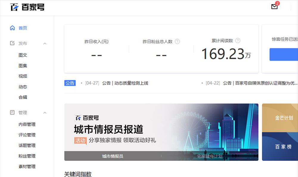
Task: Click the blue button under 惊喜任务
Action: (284, 55)
